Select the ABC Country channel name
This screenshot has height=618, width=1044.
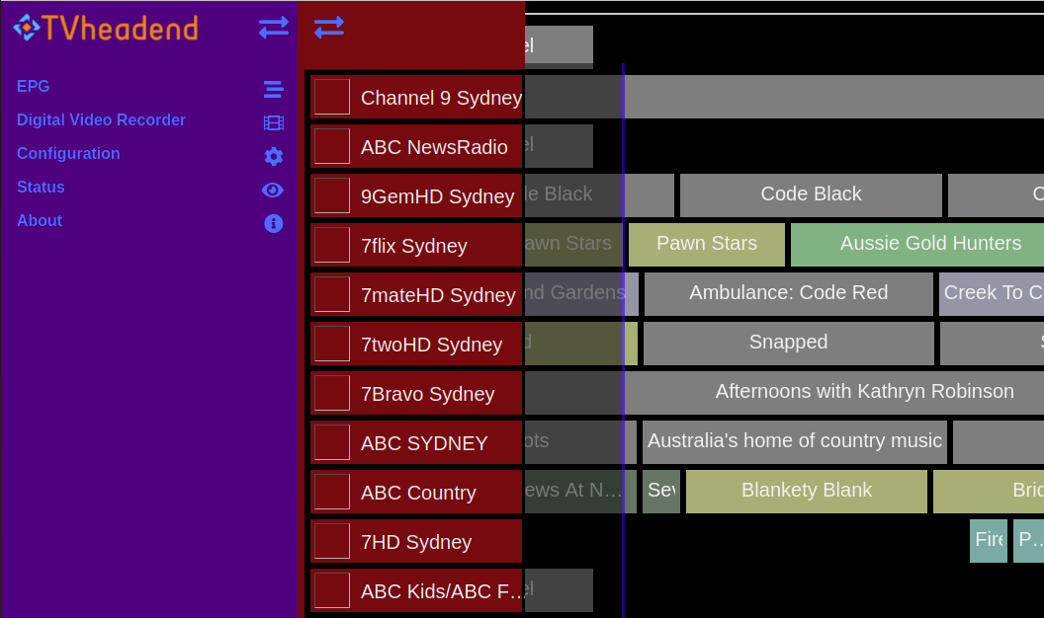click(x=418, y=493)
